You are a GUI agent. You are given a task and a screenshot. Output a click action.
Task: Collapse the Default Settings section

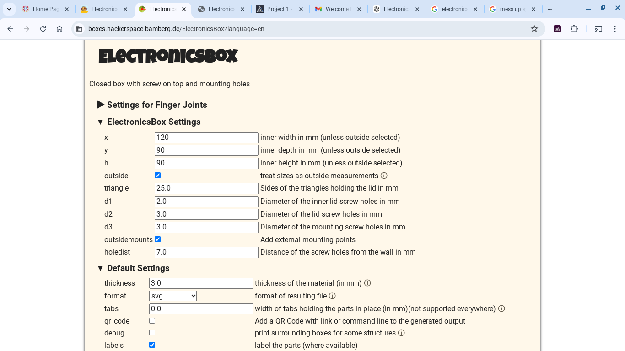click(x=134, y=268)
